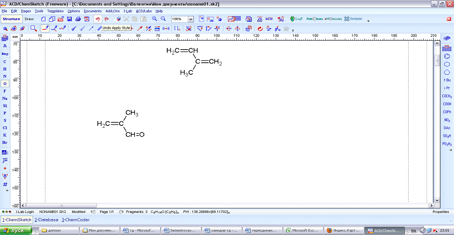Open the Templates menu
454x235 pixels.
[x=55, y=11]
